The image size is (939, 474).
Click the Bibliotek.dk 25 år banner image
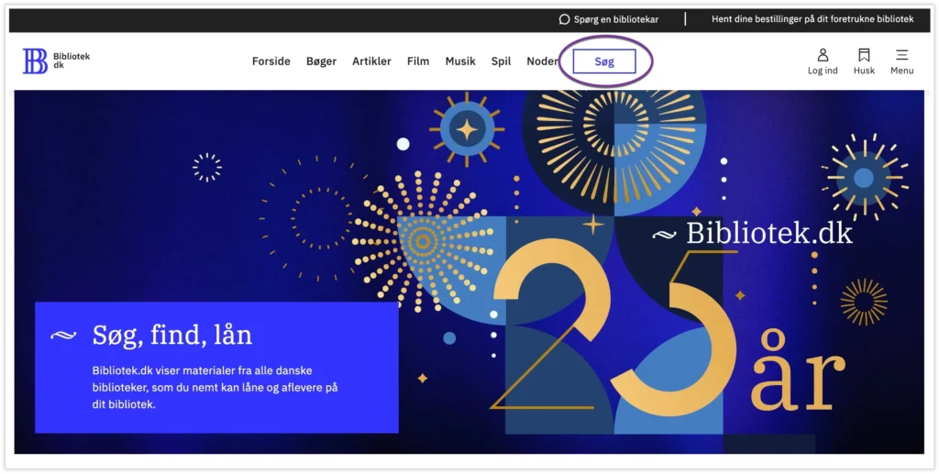[x=469, y=271]
